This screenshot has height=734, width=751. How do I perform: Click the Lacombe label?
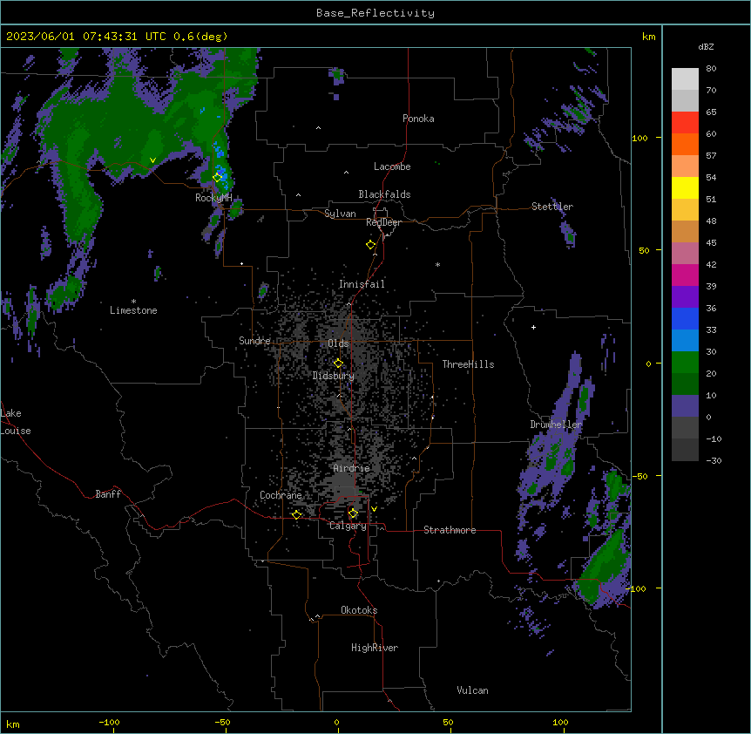coord(392,167)
